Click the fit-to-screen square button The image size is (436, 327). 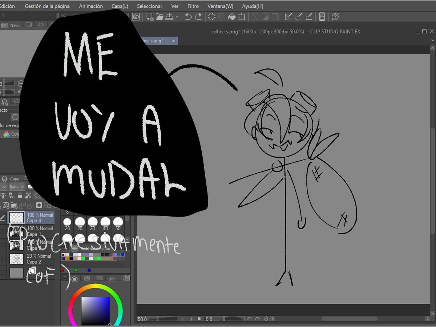coord(199,319)
